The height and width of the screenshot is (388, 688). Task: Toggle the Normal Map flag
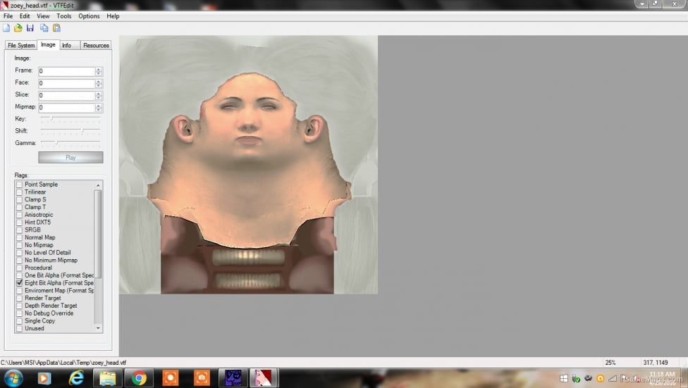click(x=19, y=237)
